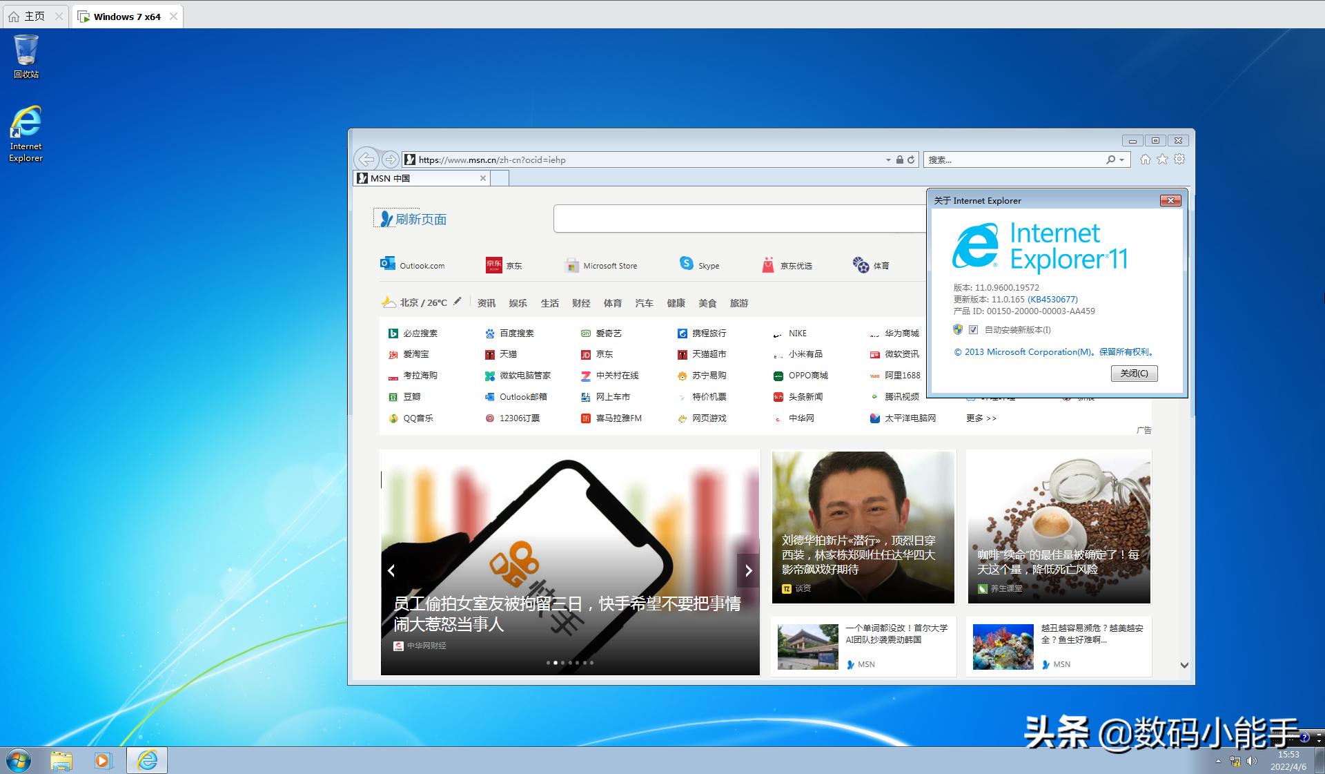This screenshot has height=774, width=1325.
Task: Open Skype from the MSN shortcut row
Action: coord(699,264)
